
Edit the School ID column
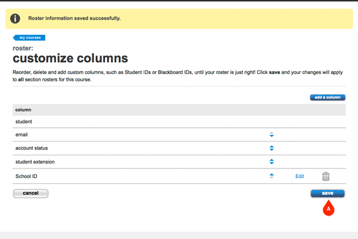click(x=300, y=176)
